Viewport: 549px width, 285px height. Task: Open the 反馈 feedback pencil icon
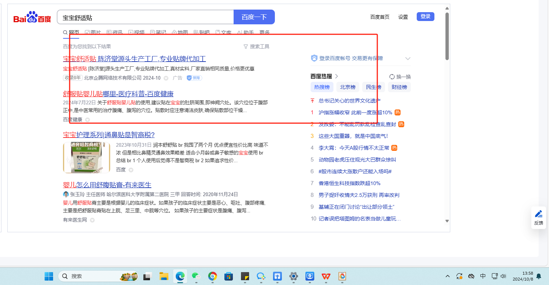[x=538, y=214]
